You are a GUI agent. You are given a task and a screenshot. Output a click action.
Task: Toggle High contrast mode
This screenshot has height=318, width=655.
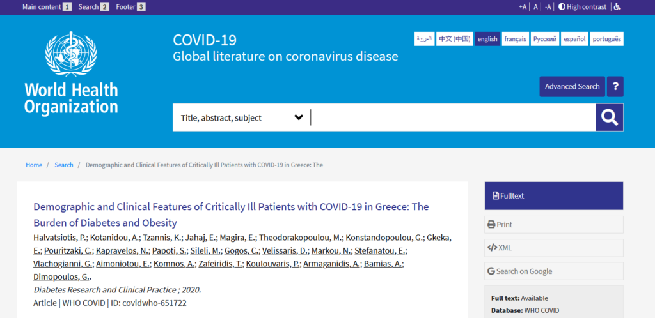582,6
